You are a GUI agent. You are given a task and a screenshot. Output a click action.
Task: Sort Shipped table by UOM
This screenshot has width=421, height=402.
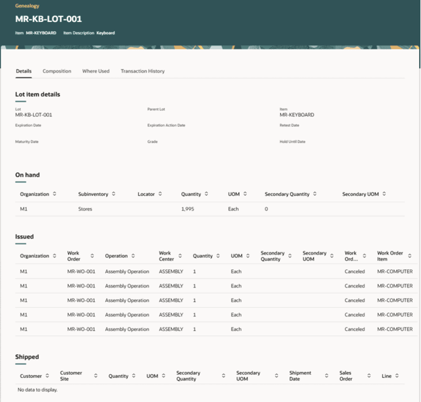[163, 375]
